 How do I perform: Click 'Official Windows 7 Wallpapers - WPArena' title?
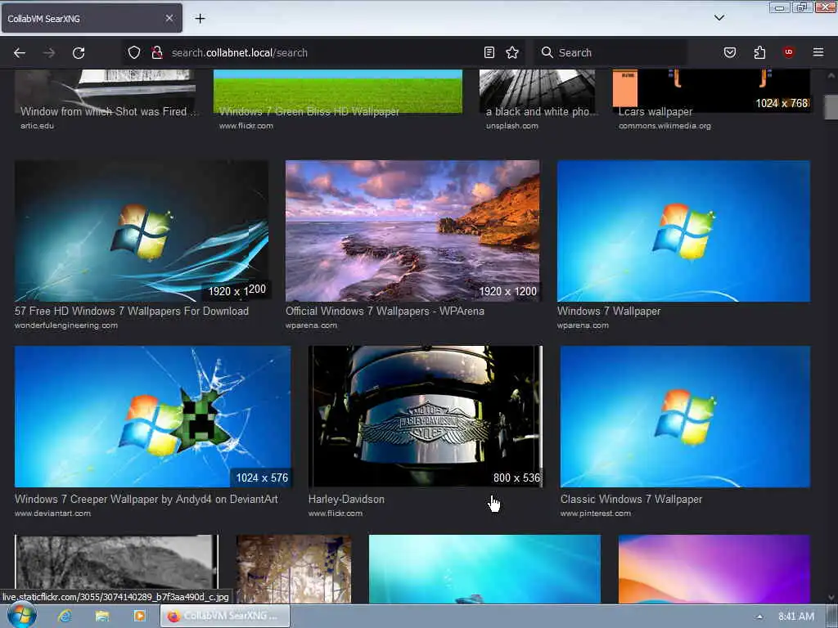[385, 311]
